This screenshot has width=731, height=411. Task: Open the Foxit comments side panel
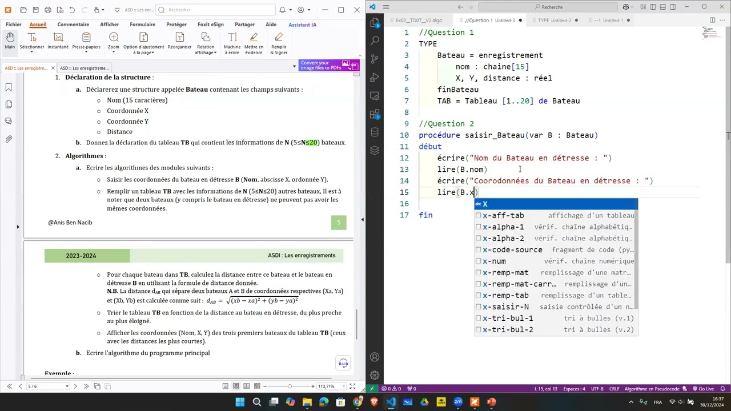coord(9,122)
